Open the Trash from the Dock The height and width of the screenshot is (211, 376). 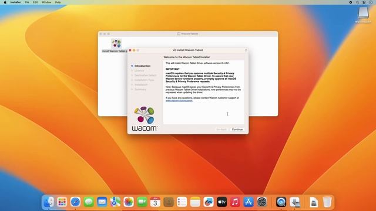pyautogui.click(x=327, y=202)
